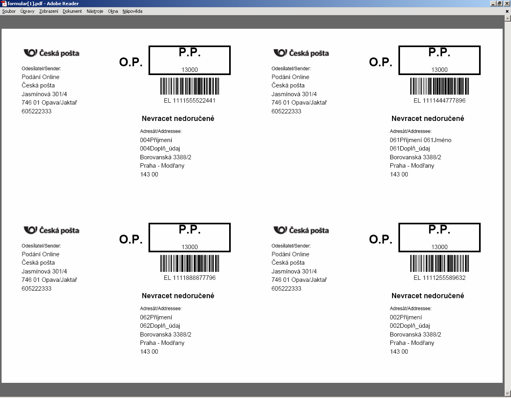The width and height of the screenshot is (511, 398).
Task: Open the Nápověda help menu
Action: (133, 11)
